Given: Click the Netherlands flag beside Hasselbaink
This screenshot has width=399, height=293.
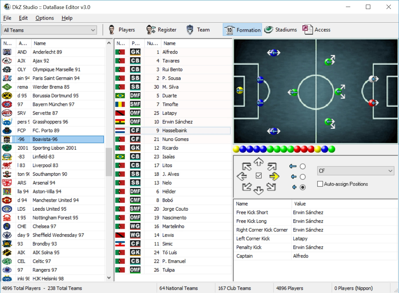Looking at the screenshot, I should [120, 130].
